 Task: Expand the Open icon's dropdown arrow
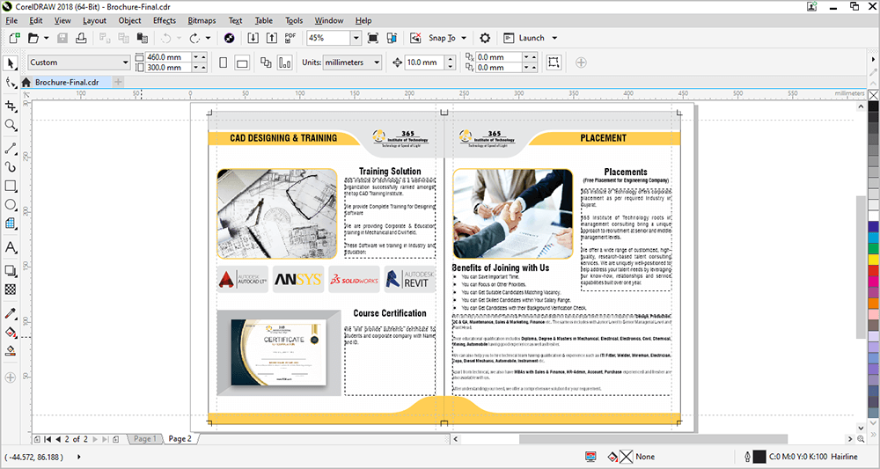46,38
